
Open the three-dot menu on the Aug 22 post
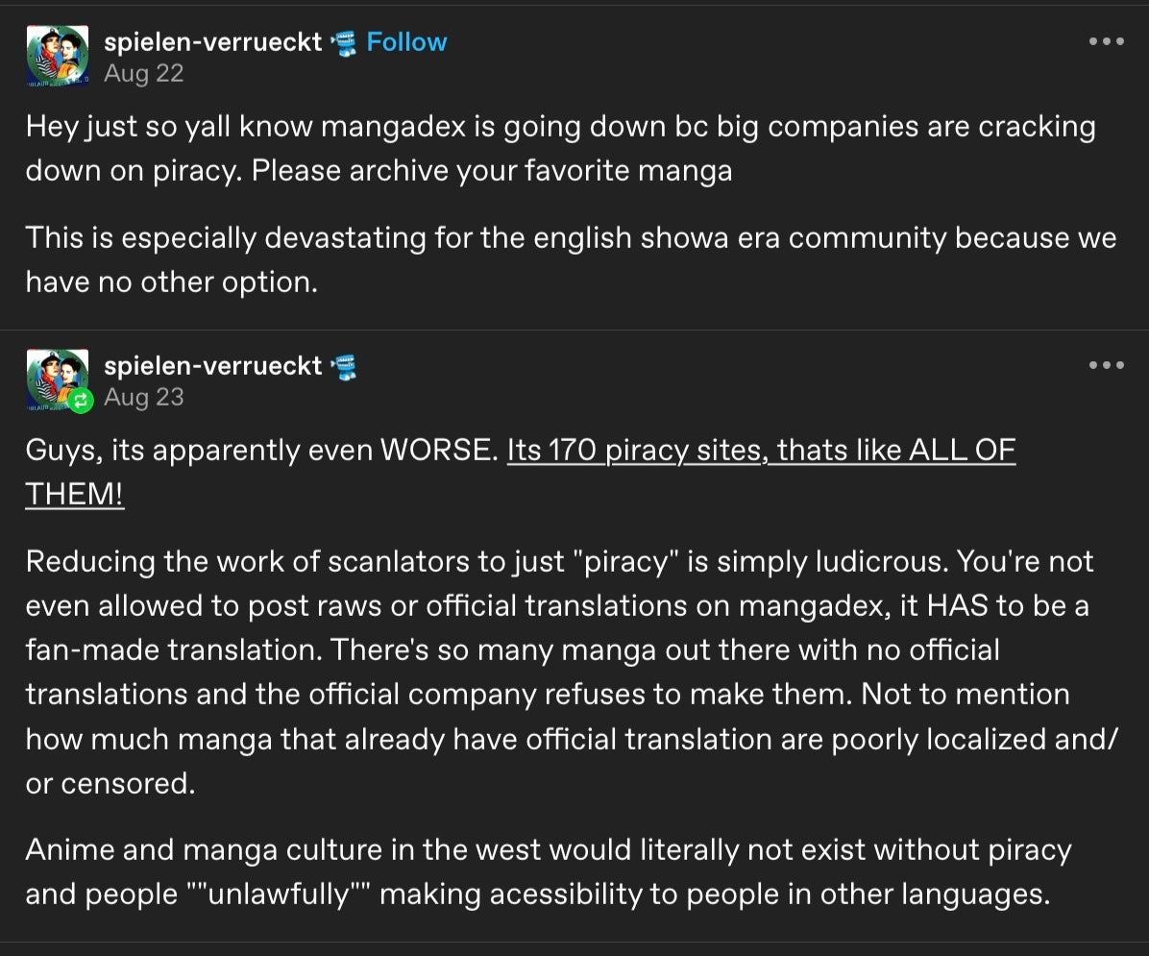pyautogui.click(x=1106, y=41)
